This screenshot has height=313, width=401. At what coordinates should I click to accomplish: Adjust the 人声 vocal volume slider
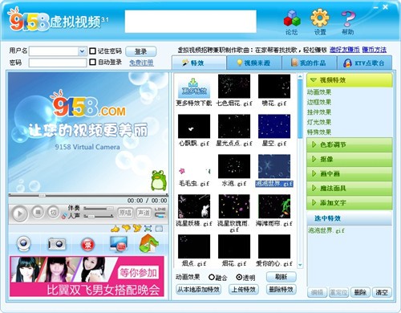(x=99, y=216)
